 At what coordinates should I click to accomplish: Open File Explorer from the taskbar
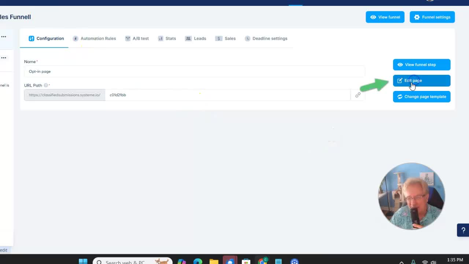pos(214,261)
